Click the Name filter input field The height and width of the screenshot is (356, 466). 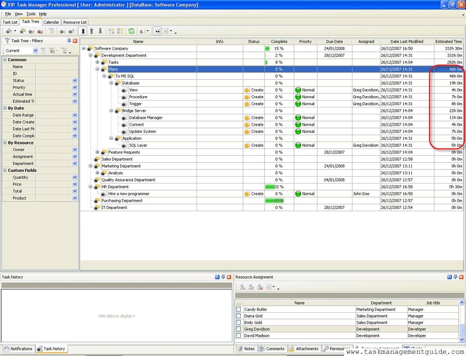point(57,66)
